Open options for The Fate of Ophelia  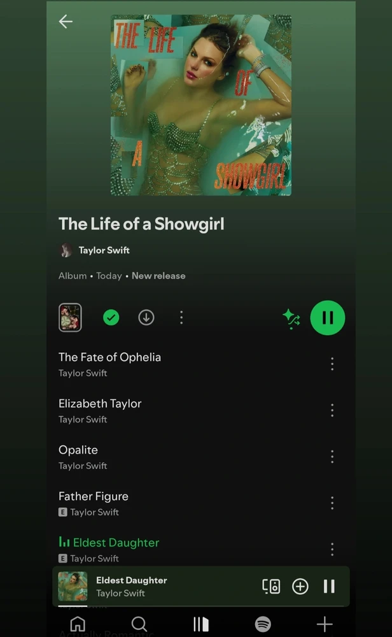(x=332, y=364)
